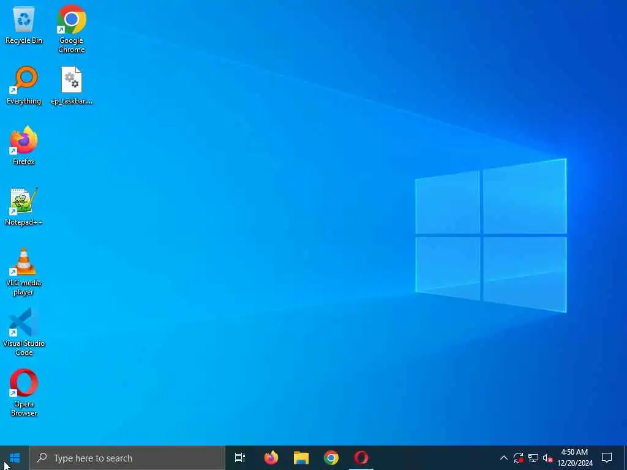Screen dimensions: 627x470
Task: Click the update sync tray icon
Action: [x=519, y=458]
